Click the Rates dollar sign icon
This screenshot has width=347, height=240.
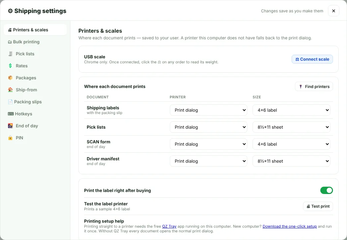tap(10, 66)
